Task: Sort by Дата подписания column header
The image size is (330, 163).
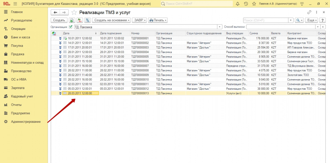Action: click(x=115, y=33)
